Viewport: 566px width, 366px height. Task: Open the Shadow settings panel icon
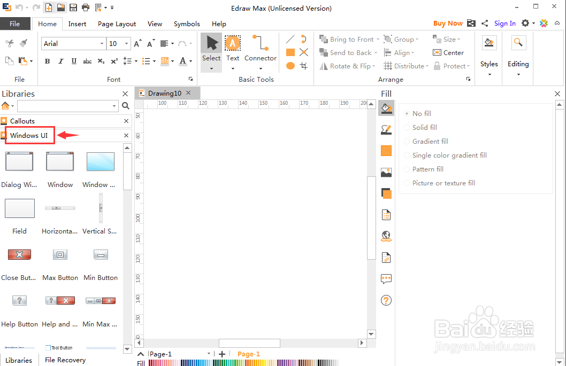tap(386, 193)
